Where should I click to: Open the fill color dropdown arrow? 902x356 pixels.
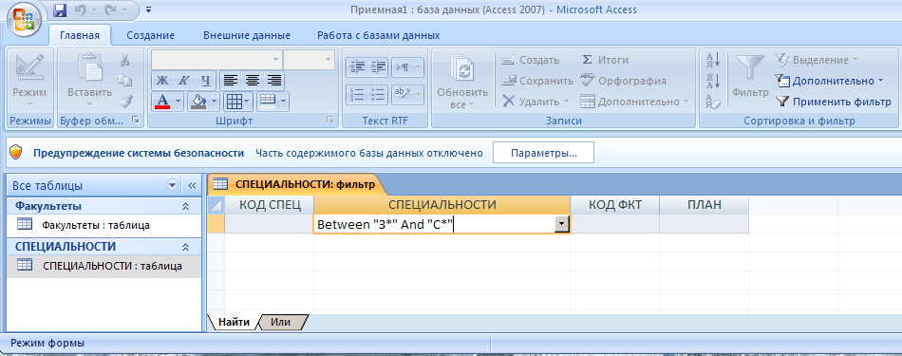(x=215, y=102)
